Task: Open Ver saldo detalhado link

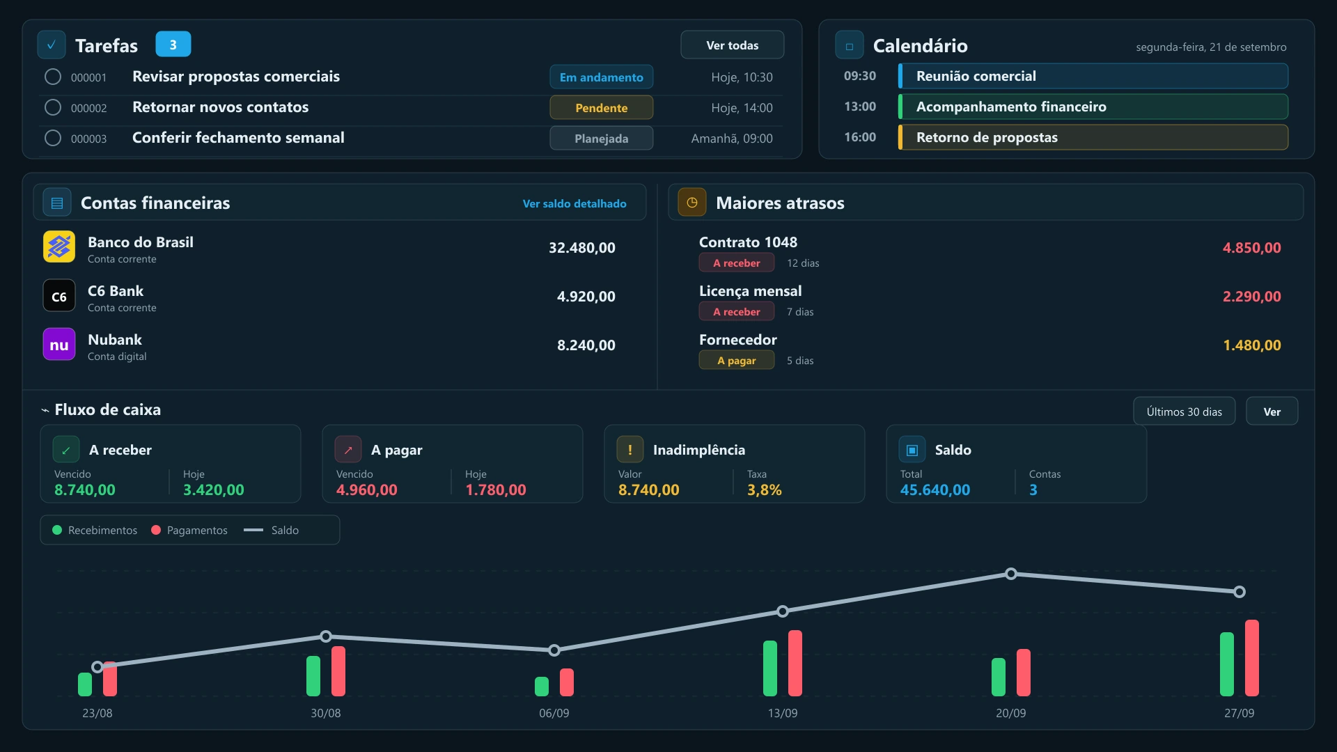Action: [x=574, y=203]
